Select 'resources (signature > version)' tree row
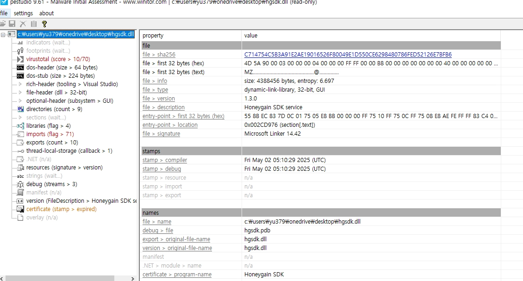Viewport: 523px width, 281px height. click(x=64, y=168)
